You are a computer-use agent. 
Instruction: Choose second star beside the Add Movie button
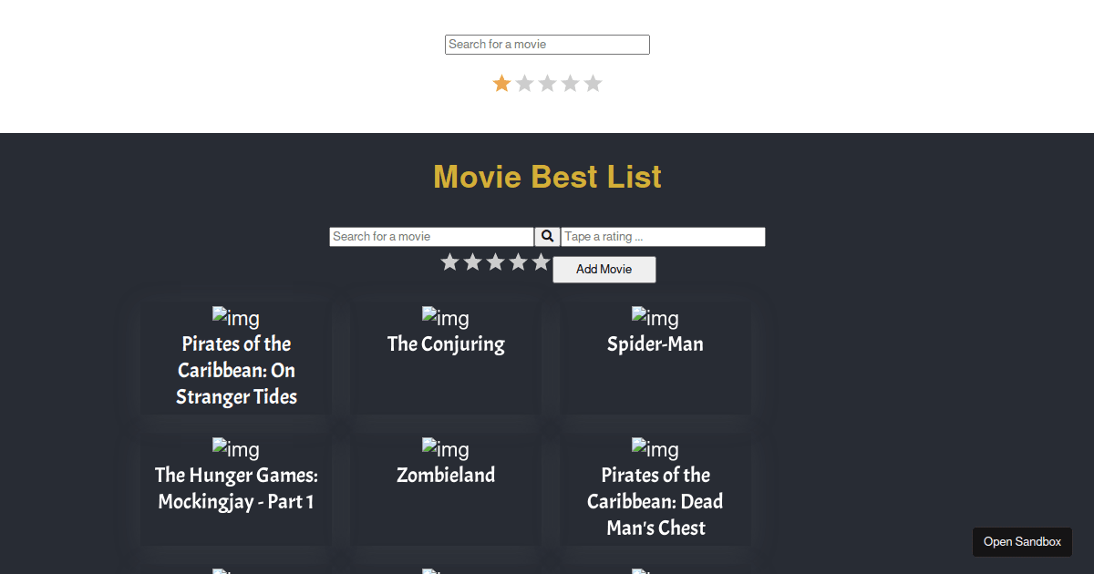472,262
